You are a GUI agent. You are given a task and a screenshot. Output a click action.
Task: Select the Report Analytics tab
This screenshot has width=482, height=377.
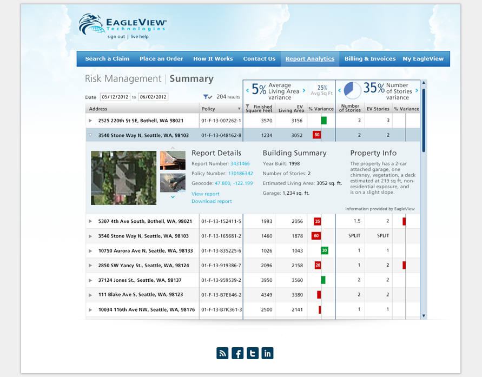[x=310, y=58]
